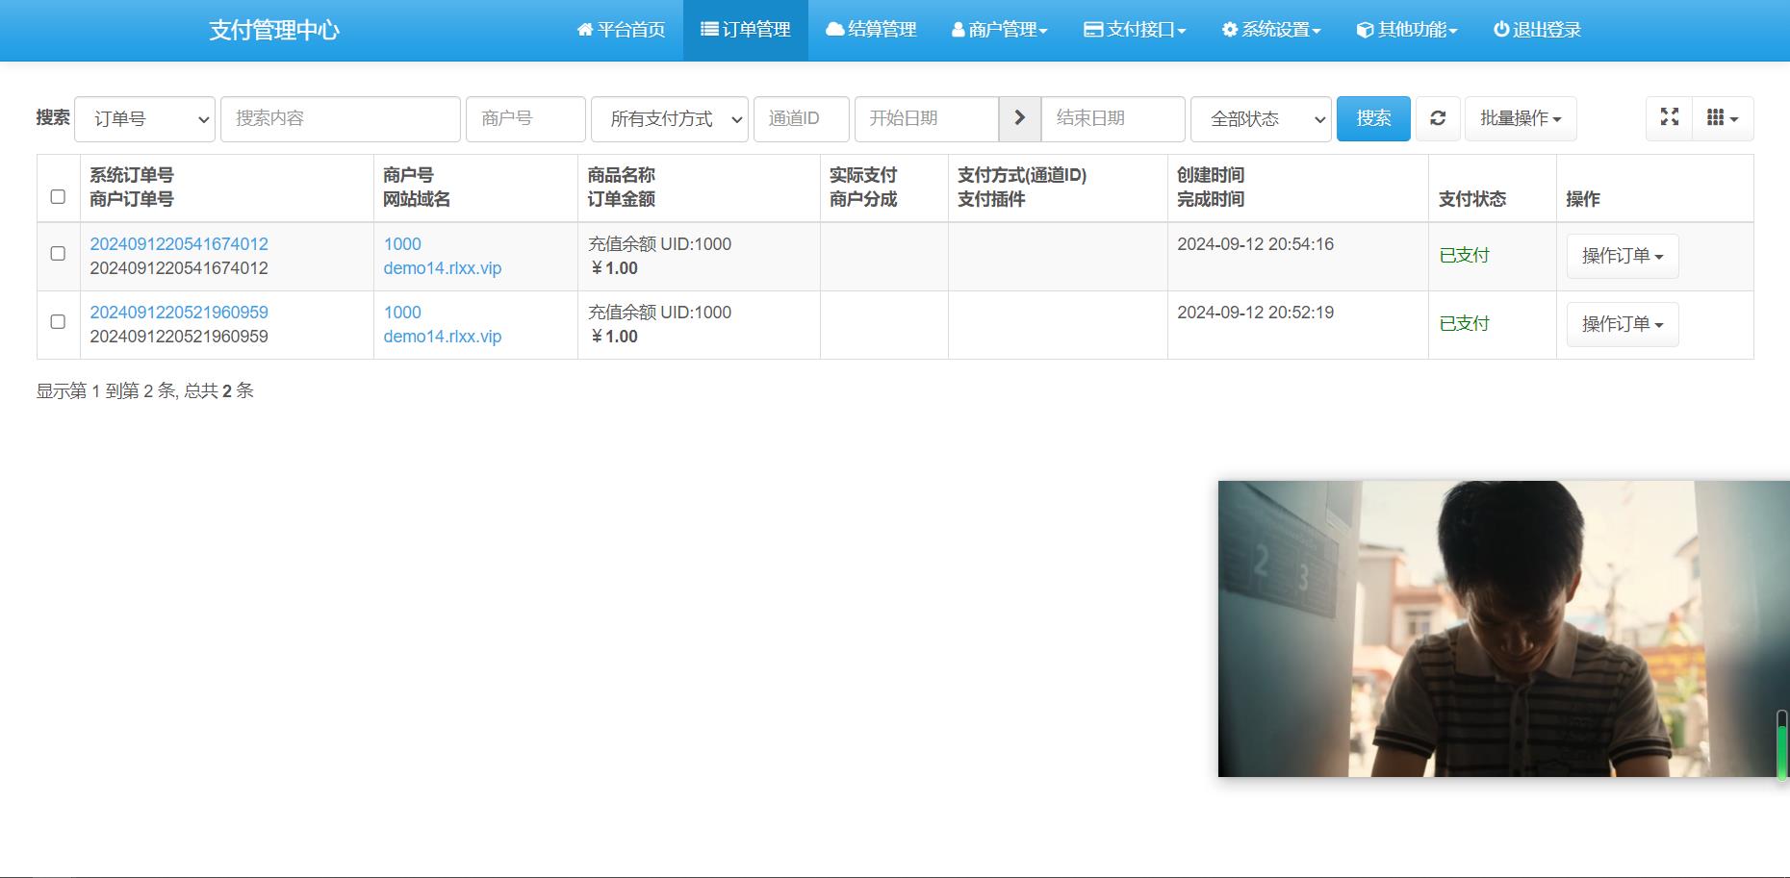
Task: Open 操作订单 dropdown for 20:54:16 order
Action: pos(1623,256)
